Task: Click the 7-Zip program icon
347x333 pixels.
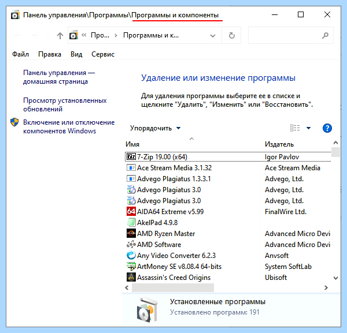Action: [131, 157]
